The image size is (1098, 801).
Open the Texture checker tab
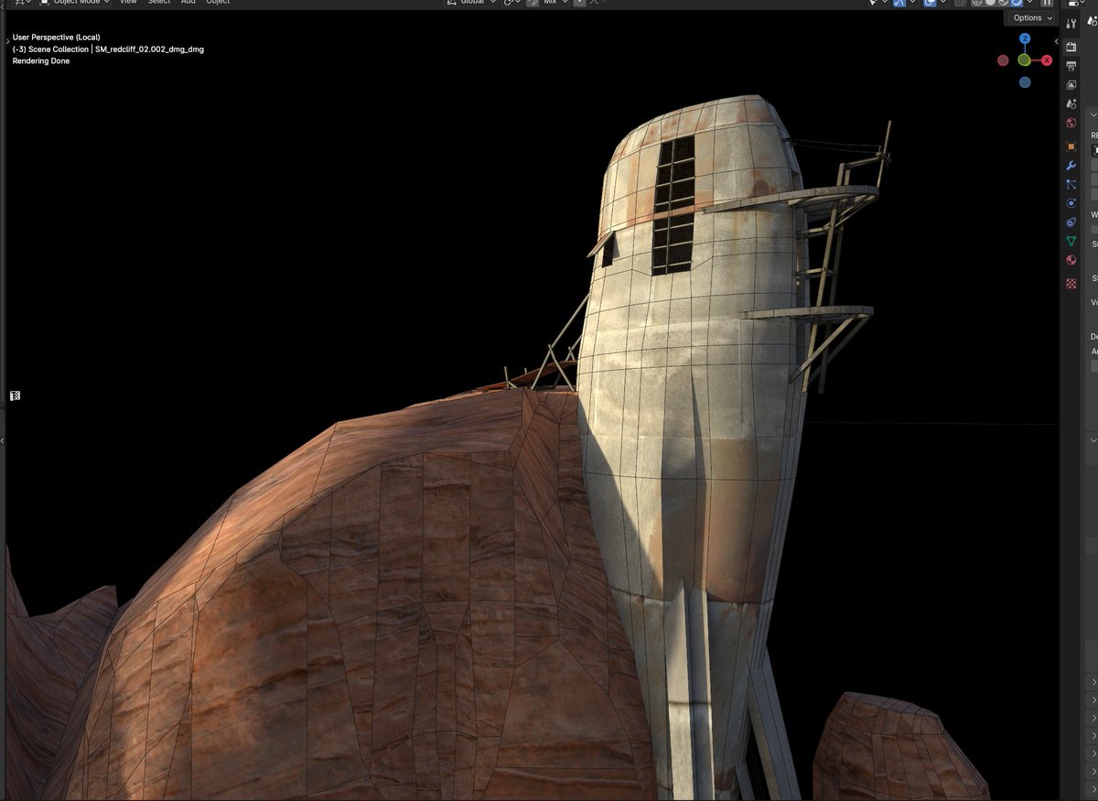1071,284
